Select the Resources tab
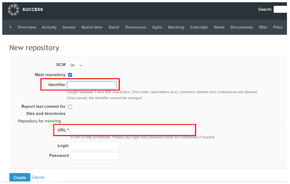Image resolution: width=290 pixels, height=184 pixels. 135,27
